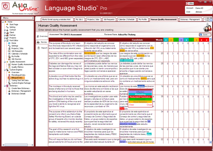Click the table scrollbar down arrow
Viewport: 213px width, 151px height.
tap(211, 142)
